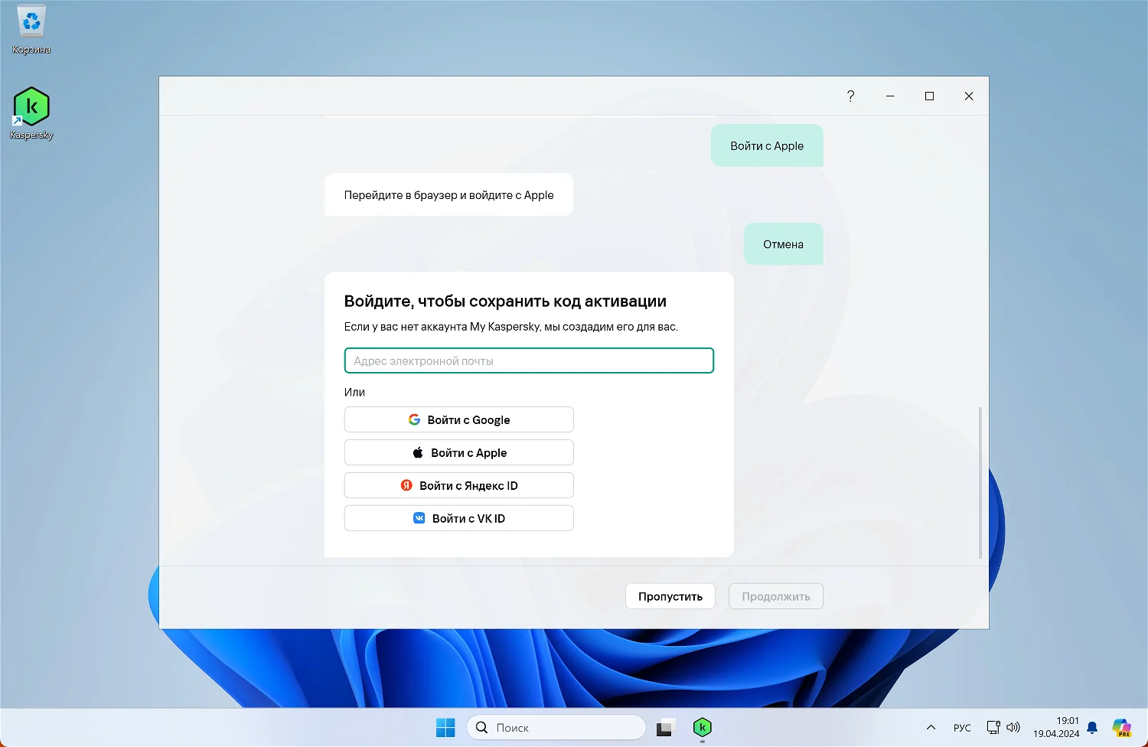Click the window's vertical scrollbar
Screen dimensions: 1148x747
[x=980, y=482]
